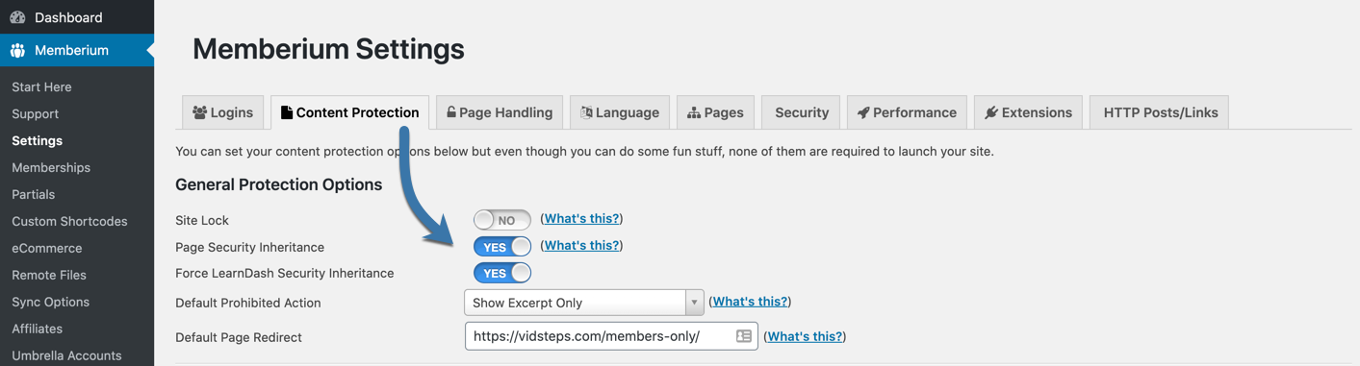Viewport: 1360px width, 366px height.
Task: Disable Page Security Inheritance toggle
Action: 502,247
